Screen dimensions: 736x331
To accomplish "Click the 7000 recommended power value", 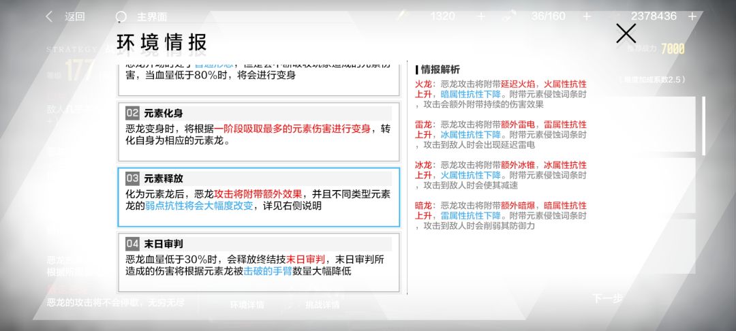I will [x=673, y=49].
